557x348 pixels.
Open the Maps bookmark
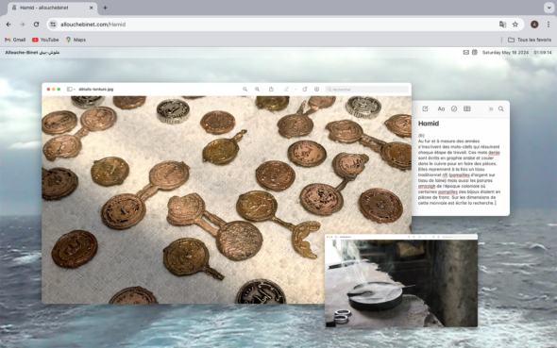coord(76,40)
